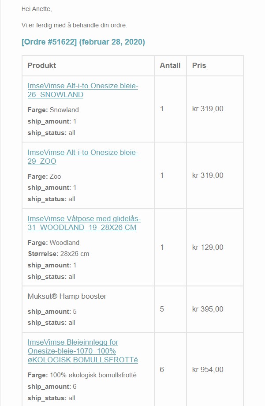Viewport: 265px width, 406px height.
Task: Click the Antall column header
Action: tap(170, 65)
